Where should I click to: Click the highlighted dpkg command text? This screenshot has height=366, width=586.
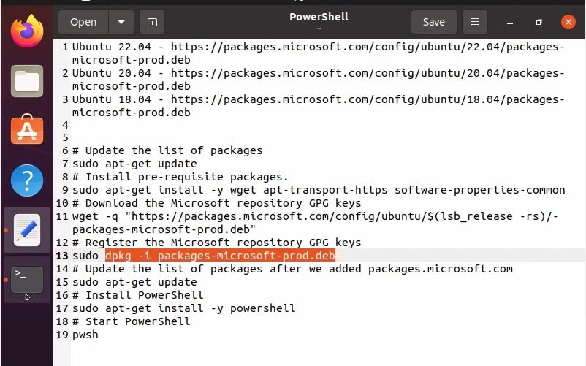point(219,256)
